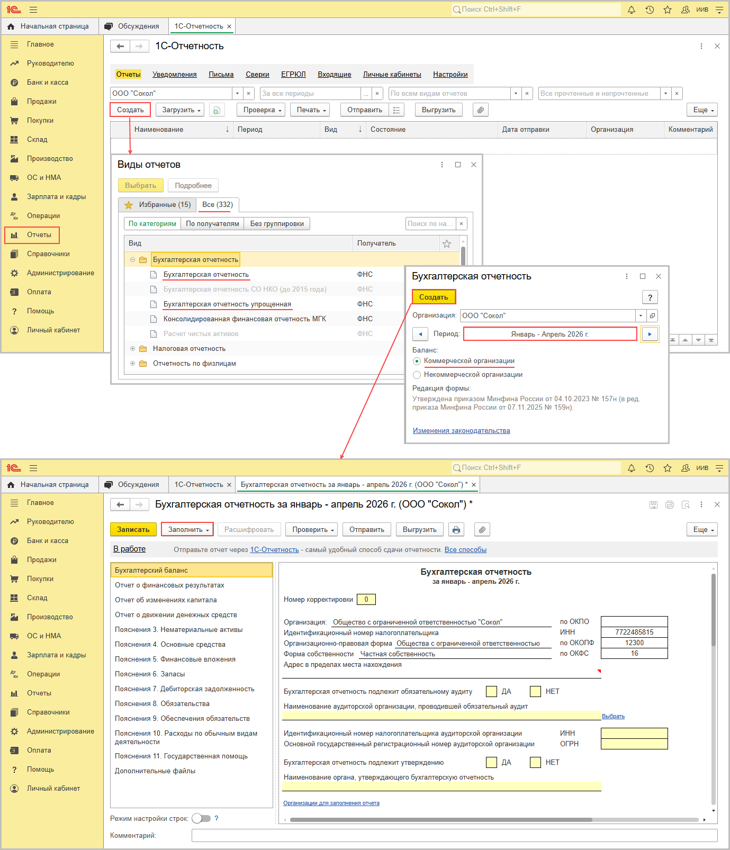Click the back arrow beside the 1С-Отчетность page title
This screenshot has height=850, width=730.
coord(120,47)
